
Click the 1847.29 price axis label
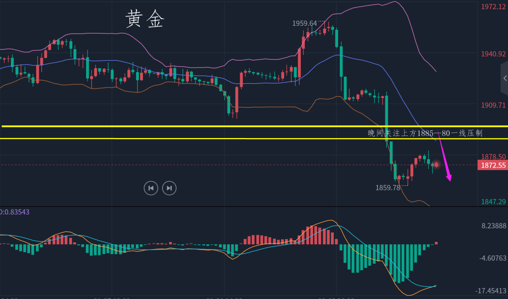tap(493, 202)
